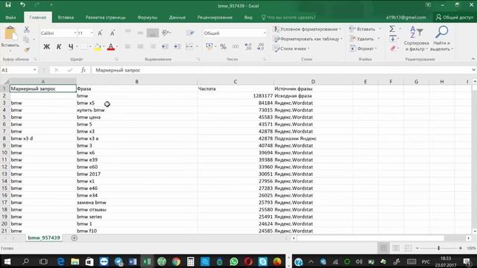The width and height of the screenshot is (477, 268).
Task: Toggle merge and center cells
Action: (190, 47)
